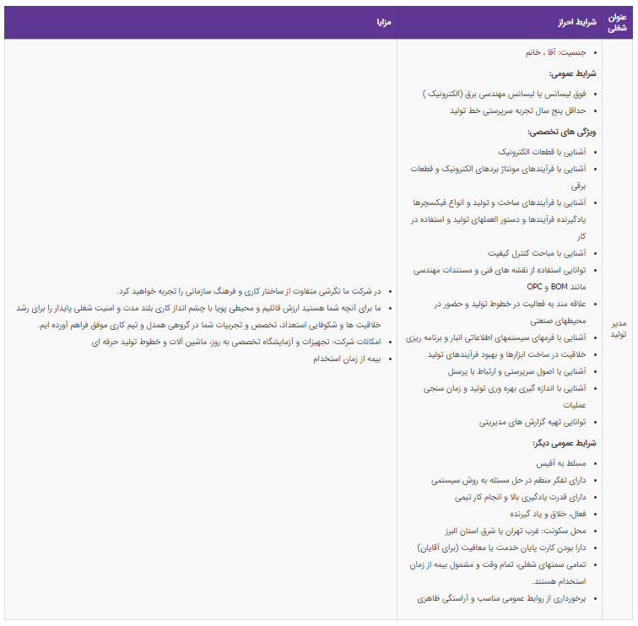The height and width of the screenshot is (626, 638).
Task: Click the line 'جنسیت: آقا ، خانم'
Action: (x=555, y=52)
